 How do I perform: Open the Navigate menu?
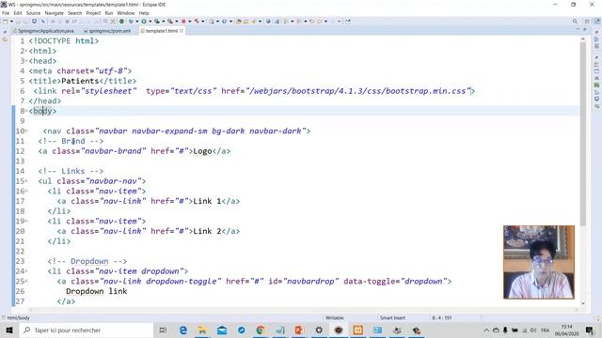click(55, 13)
